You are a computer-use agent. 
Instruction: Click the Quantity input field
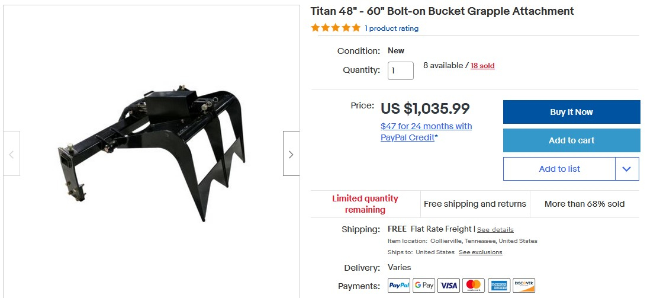click(401, 71)
